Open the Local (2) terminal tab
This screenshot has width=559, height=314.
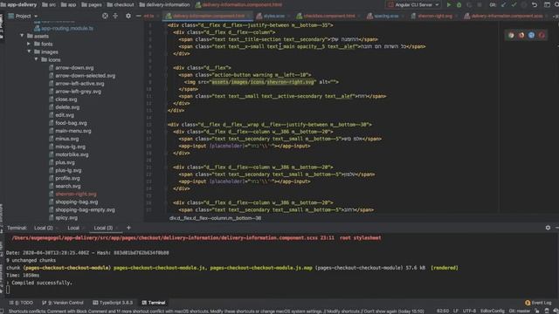click(44, 228)
